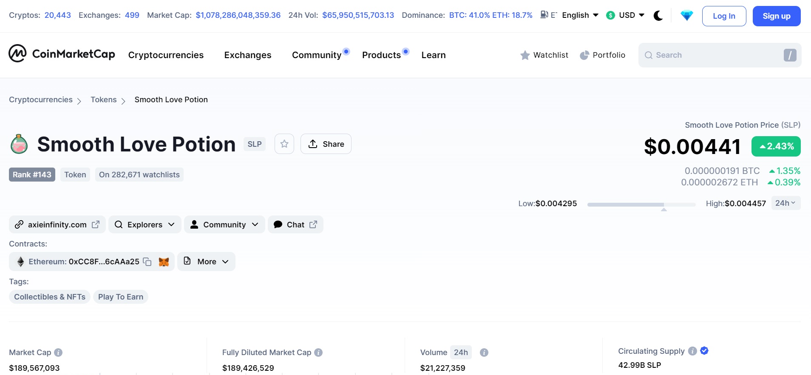Click the total Market Cap value link
Screen dimensions: 811x375
pos(238,15)
